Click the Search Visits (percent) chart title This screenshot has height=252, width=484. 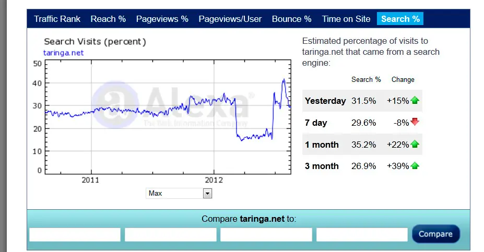(95, 42)
